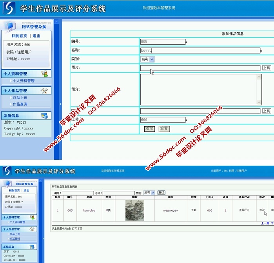Open 个人资料管理 sub-item on the work list page
Image resolution: width=274 pixels, height=263 pixels.
(17, 222)
